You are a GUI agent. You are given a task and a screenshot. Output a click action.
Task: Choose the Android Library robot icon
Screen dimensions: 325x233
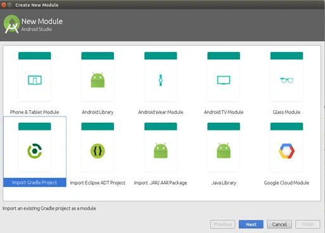point(98,80)
